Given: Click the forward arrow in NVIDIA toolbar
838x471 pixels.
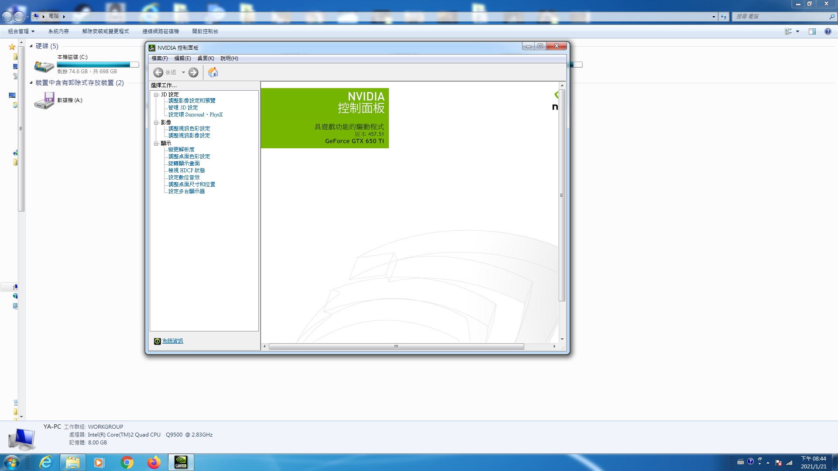Looking at the screenshot, I should [193, 72].
